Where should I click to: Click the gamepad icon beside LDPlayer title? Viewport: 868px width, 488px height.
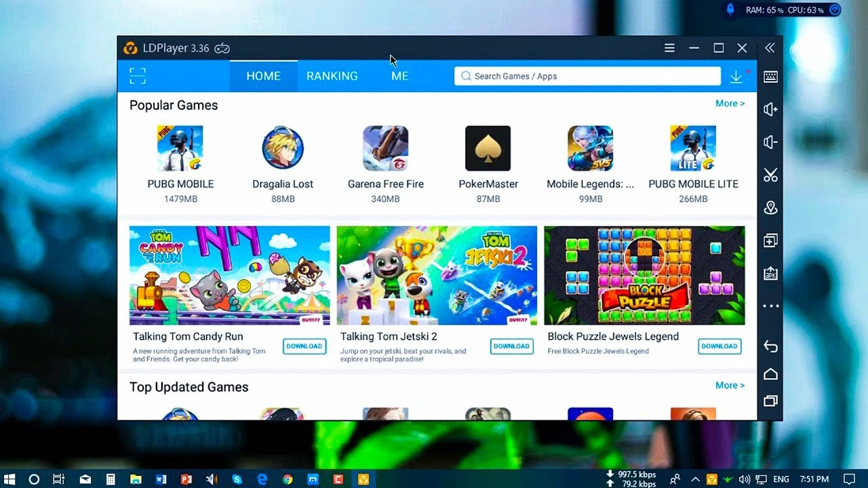point(222,48)
